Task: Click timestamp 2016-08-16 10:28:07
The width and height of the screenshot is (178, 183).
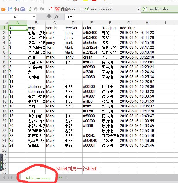Action: pyautogui.click(x=137, y=82)
